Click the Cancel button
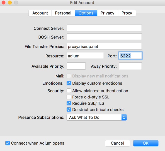The height and width of the screenshot is (151, 165). click(117, 143)
